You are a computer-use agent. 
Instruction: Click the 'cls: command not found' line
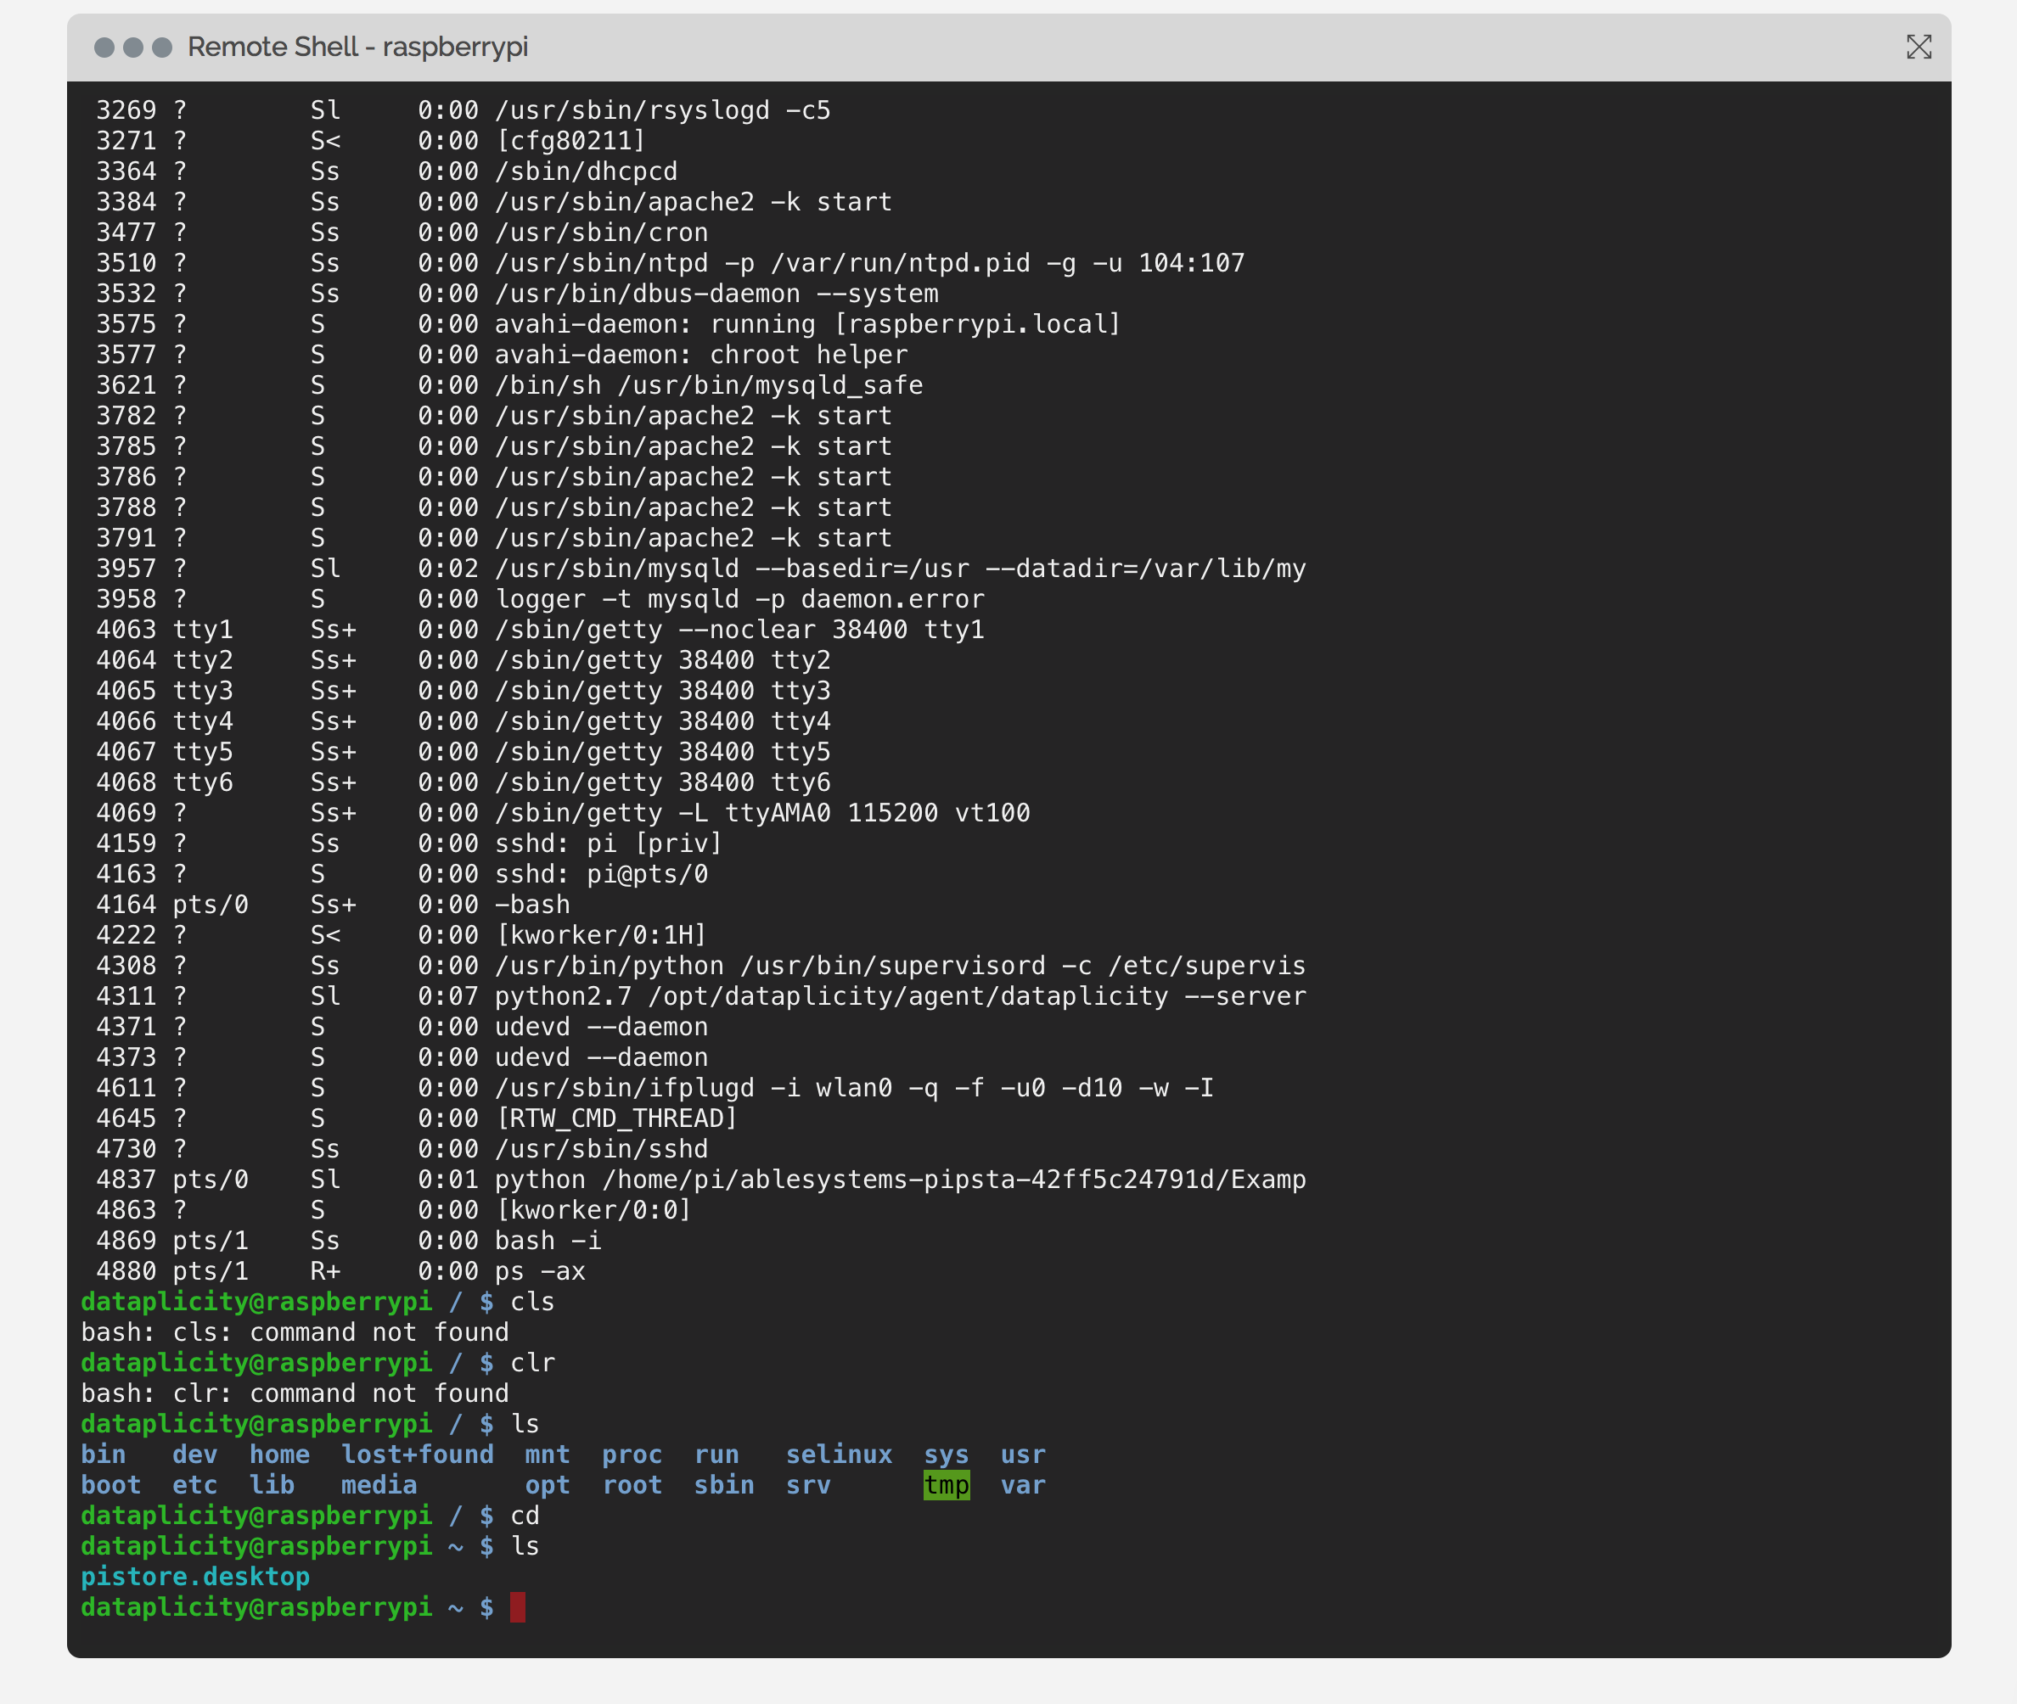pos(295,1332)
